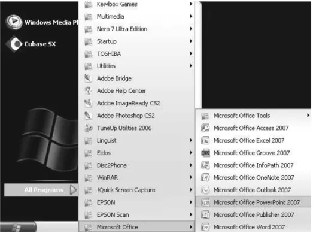
Task: Select Microsoft Office Outlook 2007 text
Action: coord(252,190)
